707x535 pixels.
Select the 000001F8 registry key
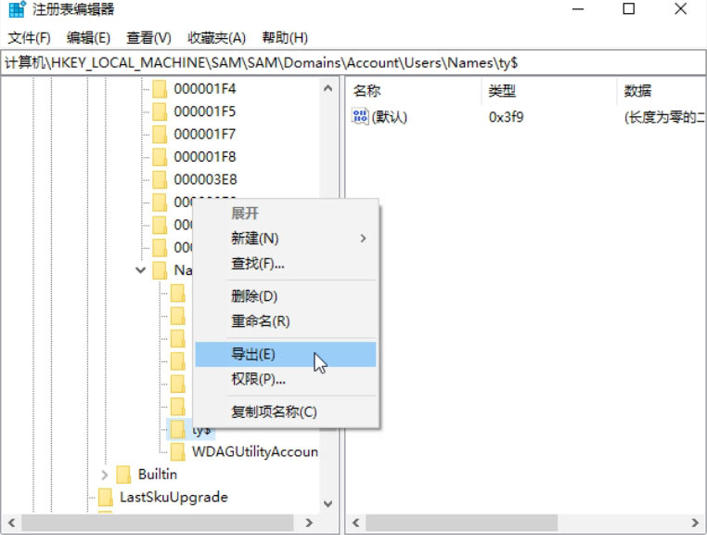pos(205,157)
